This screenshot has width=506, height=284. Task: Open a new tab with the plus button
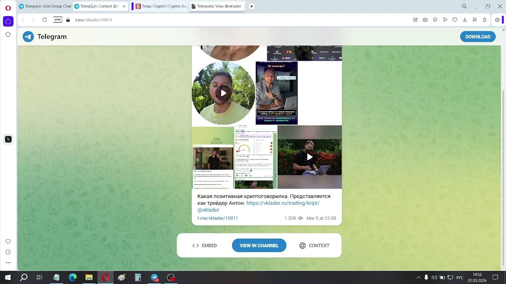(251, 6)
